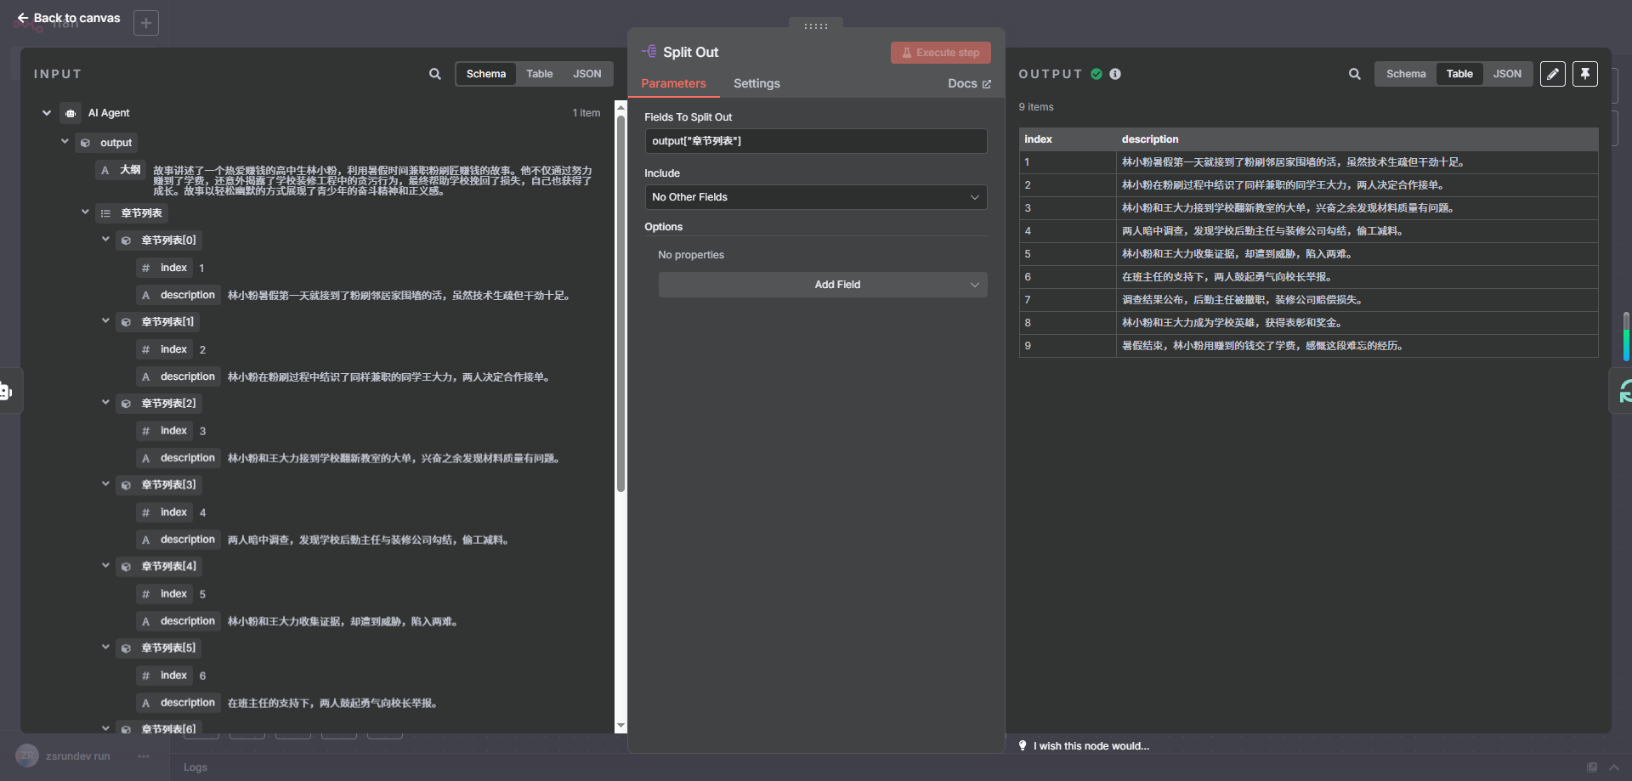Click the Back to canvas arrow
Image resolution: width=1632 pixels, height=781 pixels.
[x=23, y=18]
